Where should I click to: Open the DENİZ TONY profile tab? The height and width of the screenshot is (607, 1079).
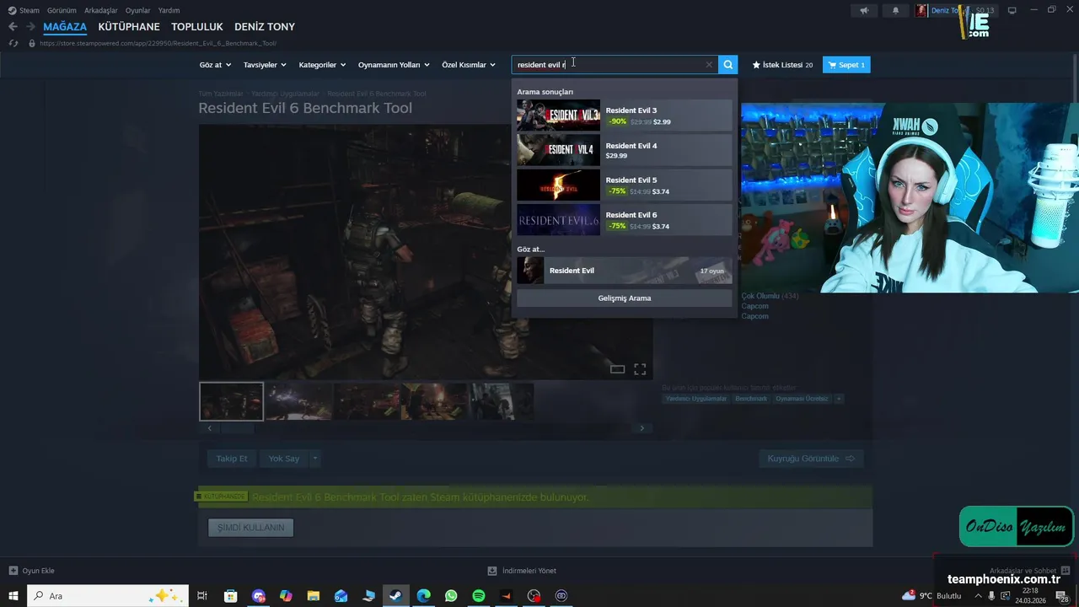(265, 27)
